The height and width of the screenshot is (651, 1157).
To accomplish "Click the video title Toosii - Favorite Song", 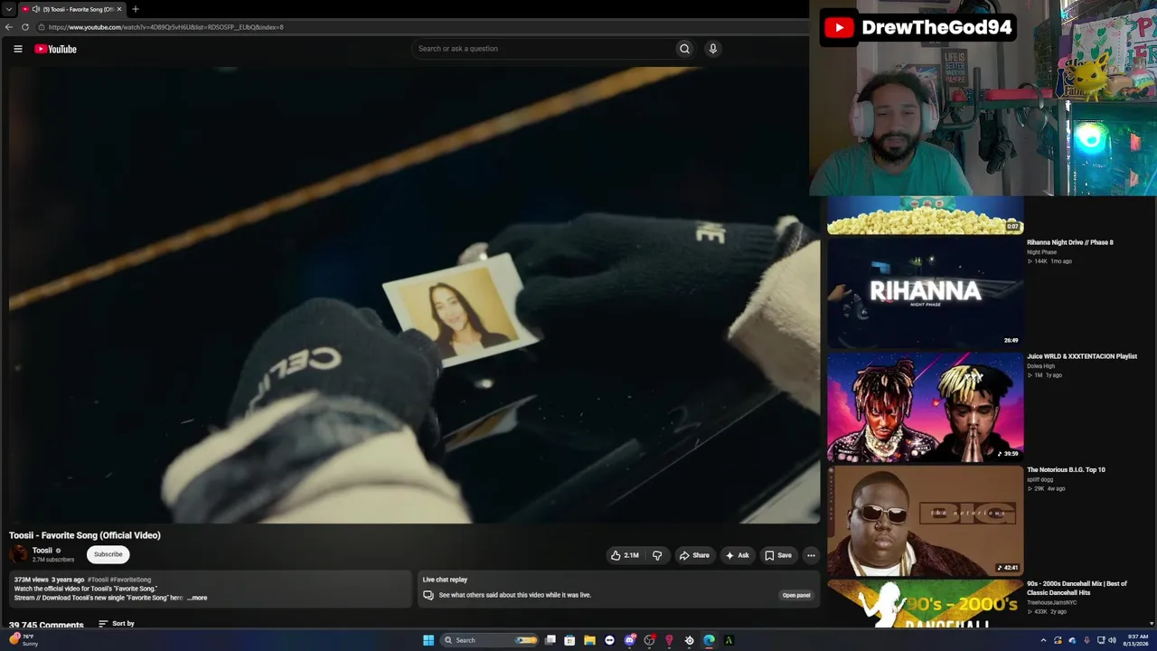I will (x=85, y=535).
